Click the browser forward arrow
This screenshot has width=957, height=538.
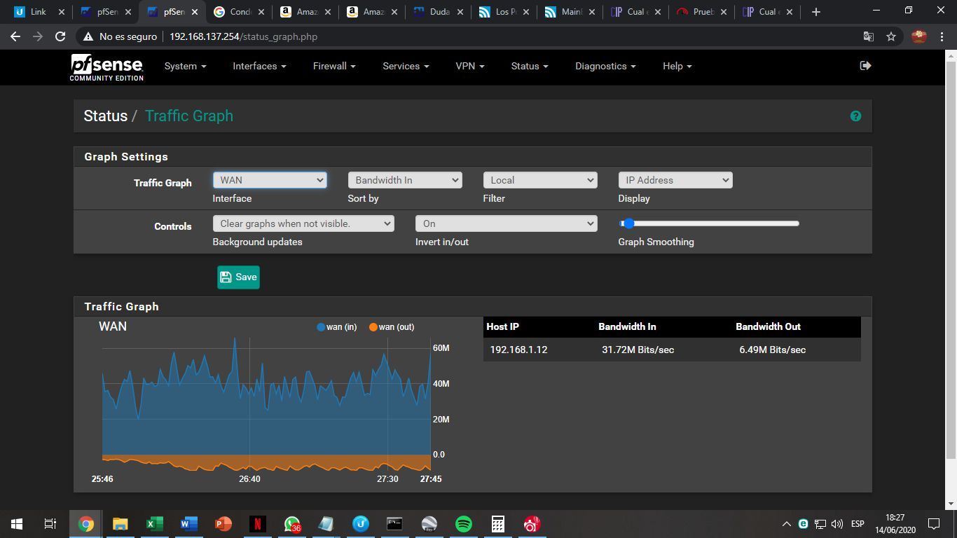(38, 36)
